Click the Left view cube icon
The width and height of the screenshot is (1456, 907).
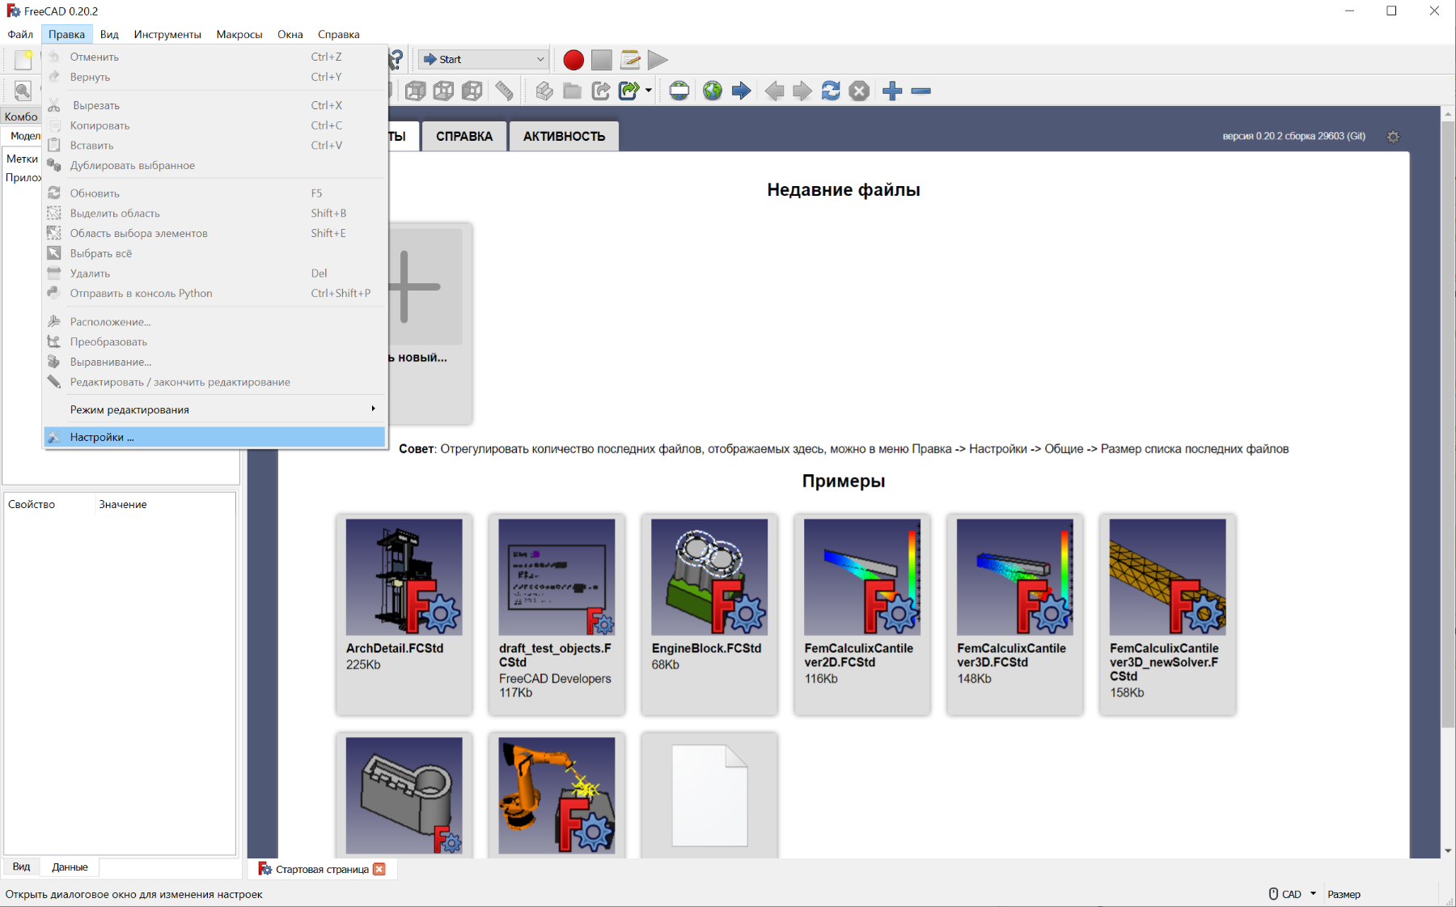472,91
